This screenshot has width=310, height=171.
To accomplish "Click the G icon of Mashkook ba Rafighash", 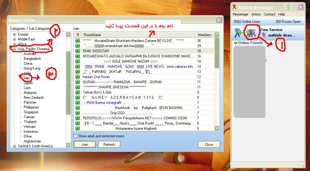I will tap(77, 108).
